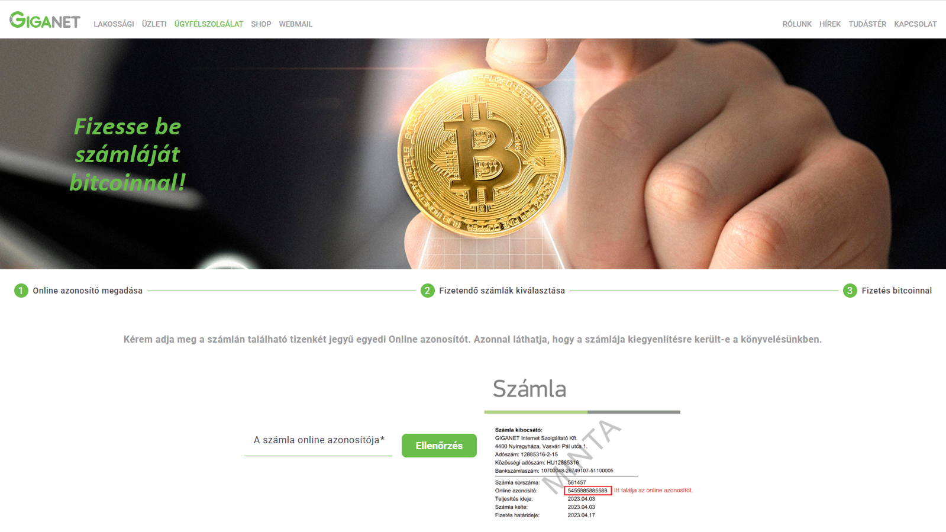Viewport: 946px width, 532px height.
Task: Open the Kapcsolat page
Action: coord(915,24)
